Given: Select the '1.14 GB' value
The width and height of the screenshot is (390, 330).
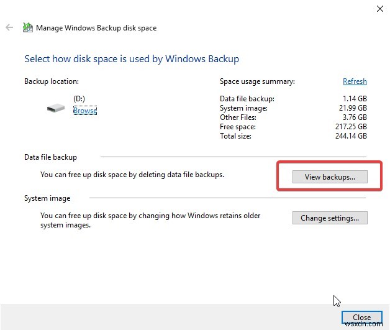Looking at the screenshot, I should [x=355, y=99].
